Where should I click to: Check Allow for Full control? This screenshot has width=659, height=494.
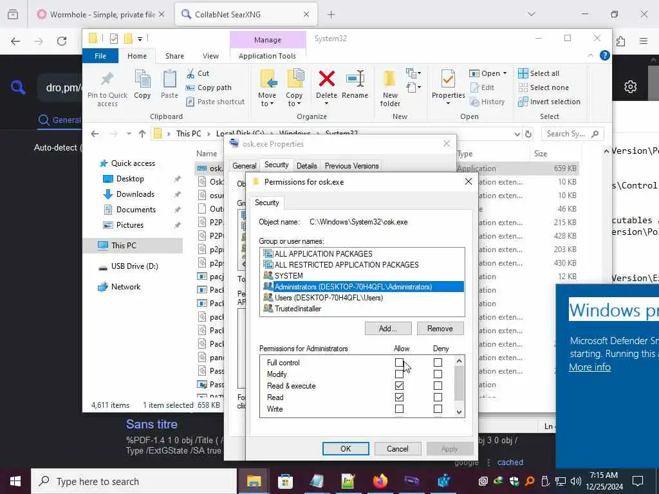click(399, 363)
